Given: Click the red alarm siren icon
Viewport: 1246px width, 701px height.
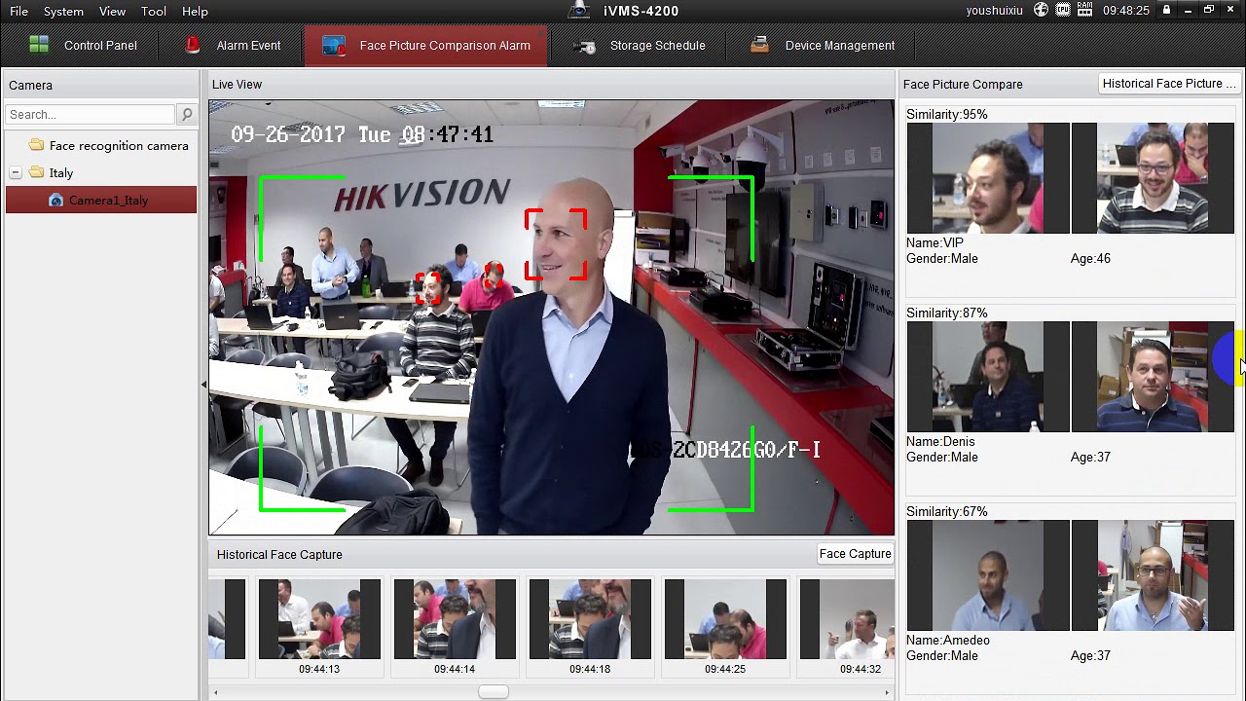Looking at the screenshot, I should click(193, 45).
